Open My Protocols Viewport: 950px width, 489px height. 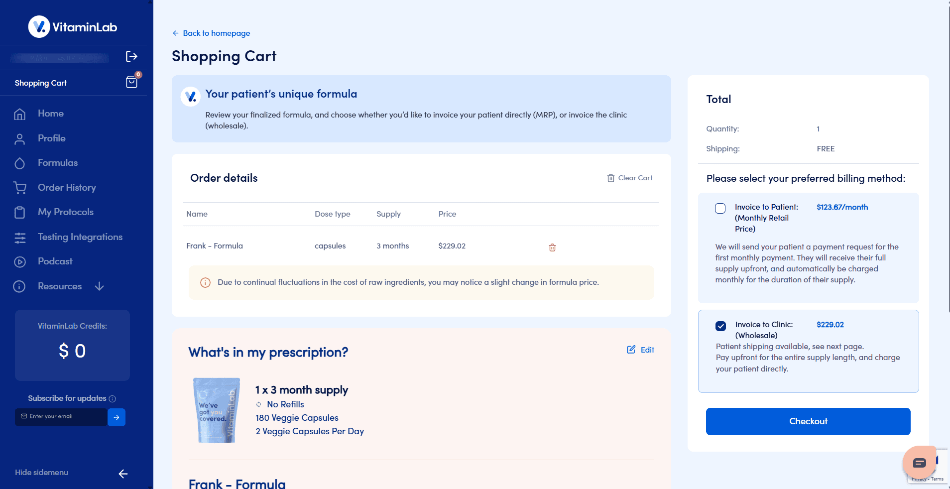pos(20,212)
